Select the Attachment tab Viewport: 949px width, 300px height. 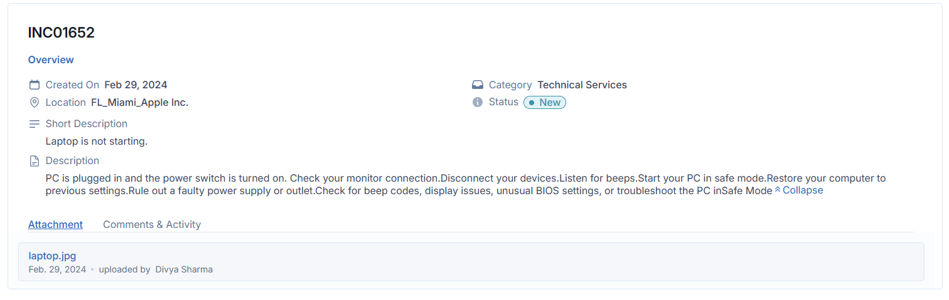(x=55, y=224)
